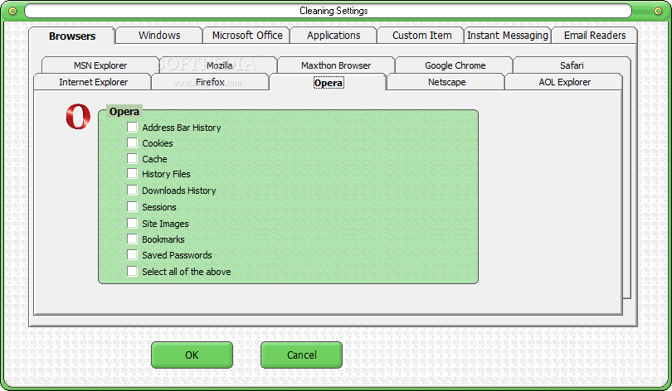Enable the Saved Passwords checkbox
Screen dimensions: 672x391
pos(132,255)
